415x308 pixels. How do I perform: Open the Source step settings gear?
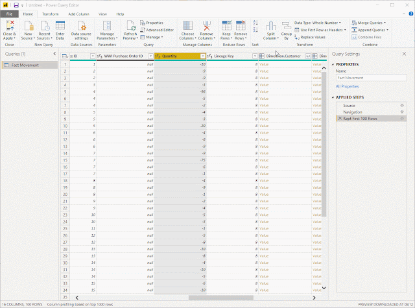point(402,105)
